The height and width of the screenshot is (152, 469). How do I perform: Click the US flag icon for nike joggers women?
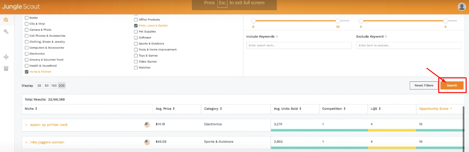coord(147,142)
